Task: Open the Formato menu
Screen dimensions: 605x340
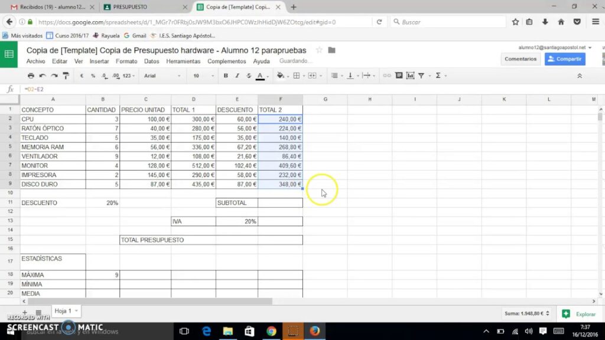Action: (126, 61)
